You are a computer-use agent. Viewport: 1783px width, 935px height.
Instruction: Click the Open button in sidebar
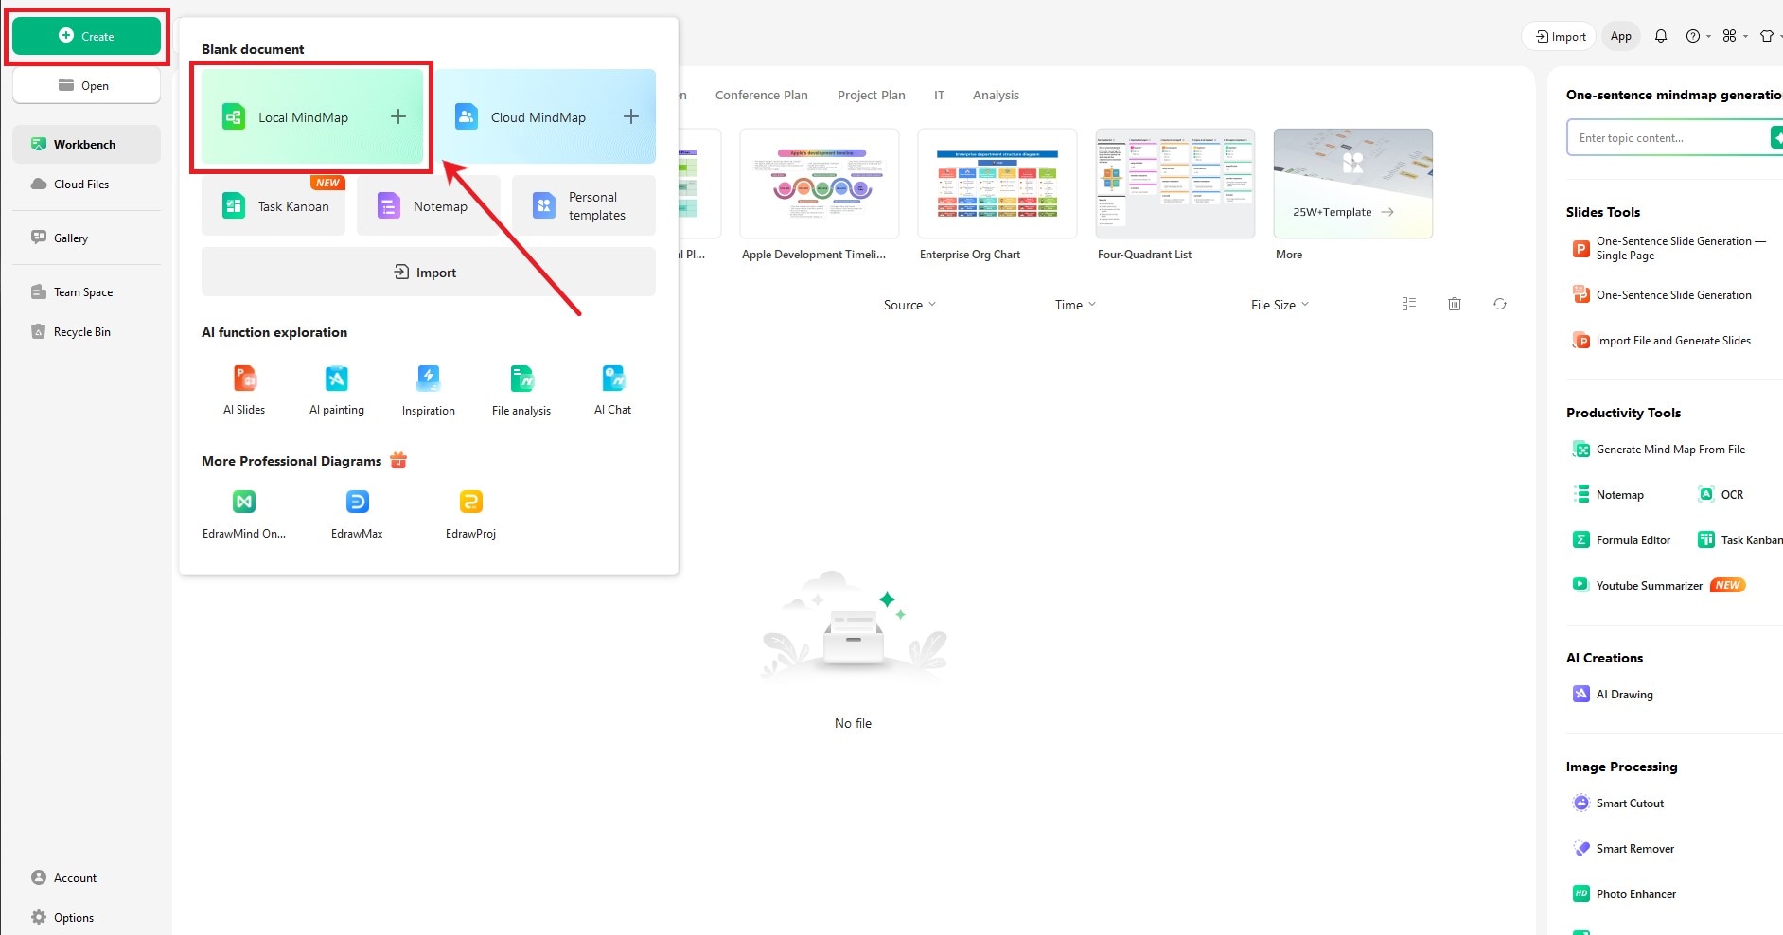[86, 85]
